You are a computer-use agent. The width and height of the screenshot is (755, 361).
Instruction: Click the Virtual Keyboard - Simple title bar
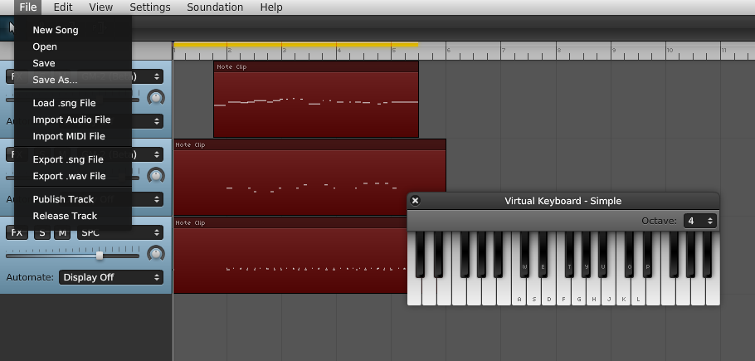coord(563,201)
